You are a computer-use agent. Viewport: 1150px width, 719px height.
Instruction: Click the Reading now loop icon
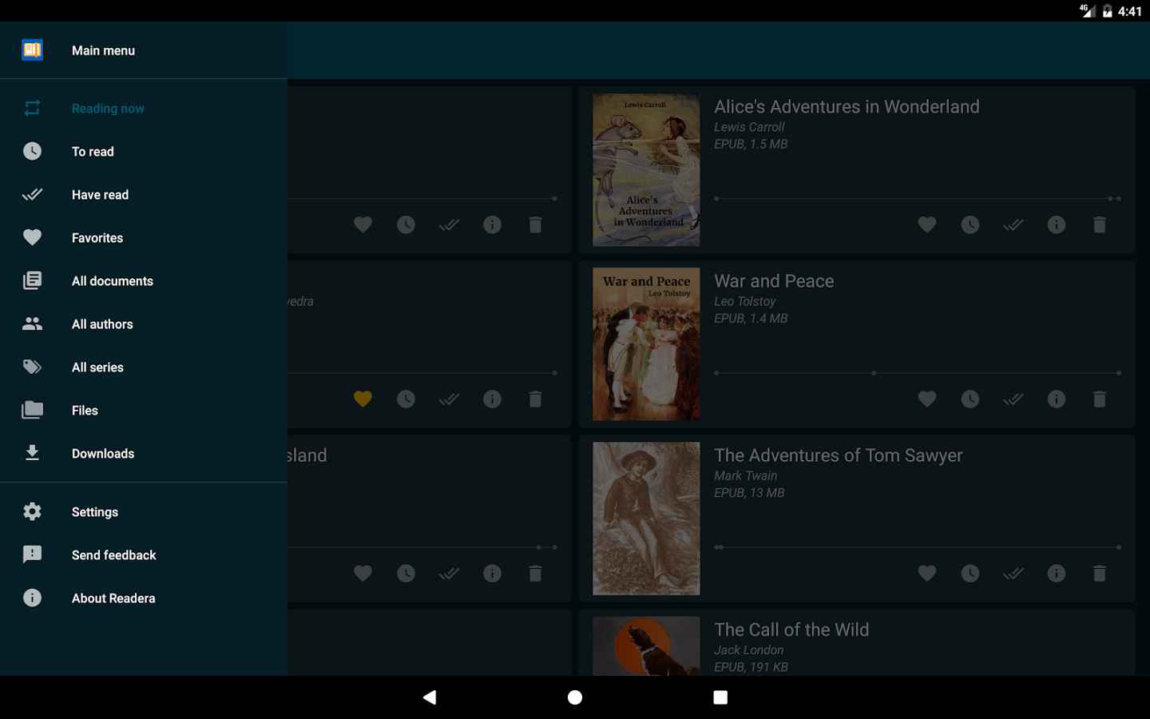[x=32, y=108]
